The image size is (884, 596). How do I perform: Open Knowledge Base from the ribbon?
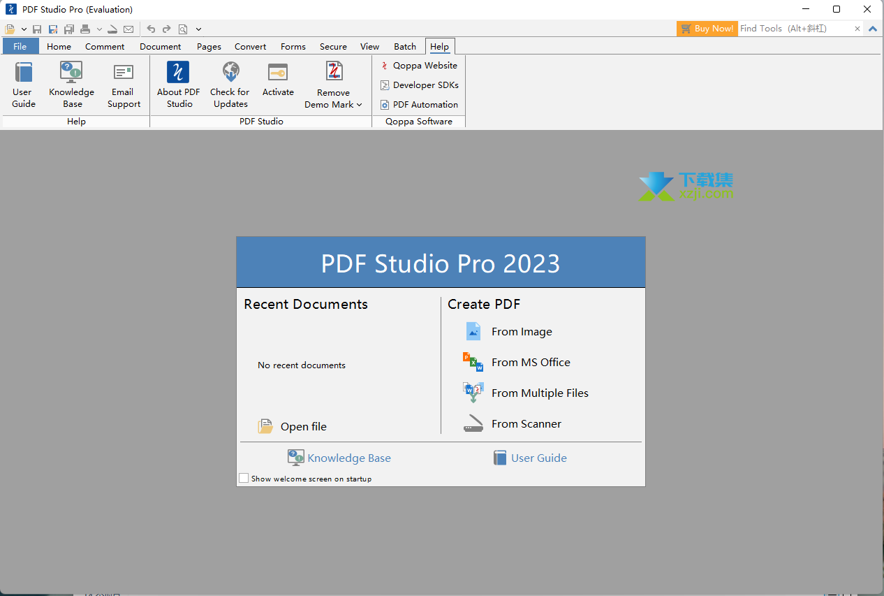(x=71, y=85)
